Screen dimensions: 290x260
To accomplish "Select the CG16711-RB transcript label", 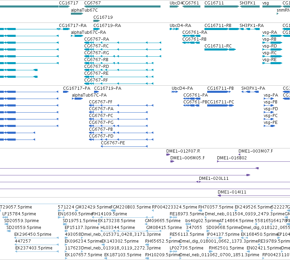I will [x=218, y=25].
